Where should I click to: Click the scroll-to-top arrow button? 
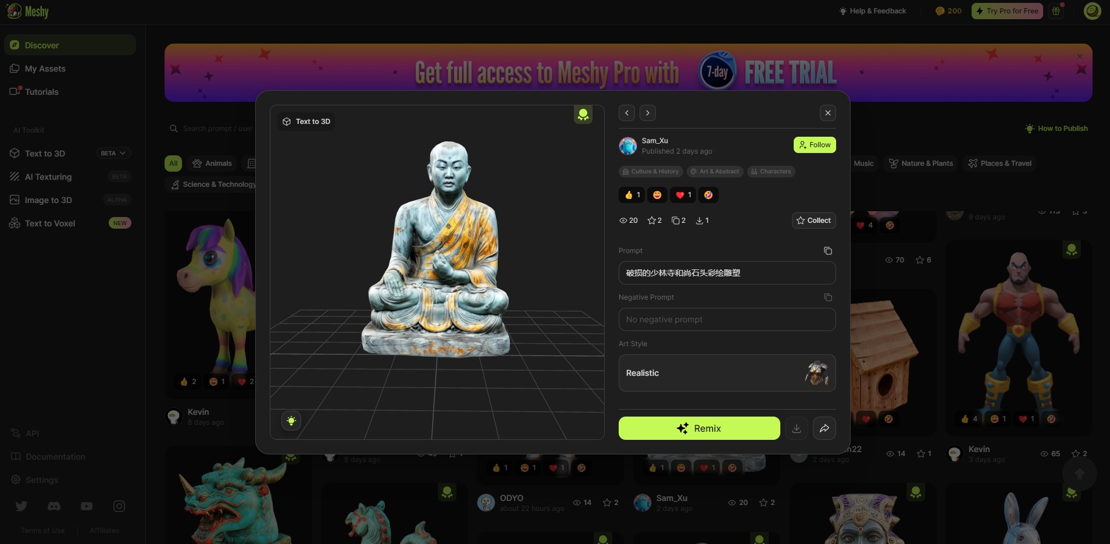coord(1080,474)
